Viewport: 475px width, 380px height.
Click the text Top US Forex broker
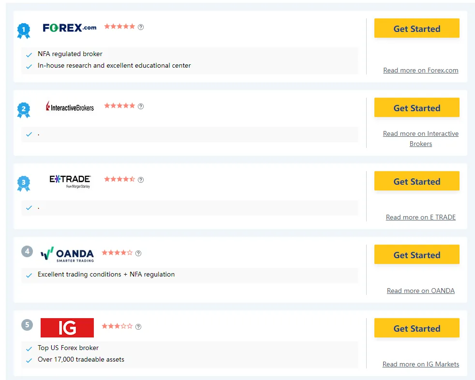click(68, 348)
